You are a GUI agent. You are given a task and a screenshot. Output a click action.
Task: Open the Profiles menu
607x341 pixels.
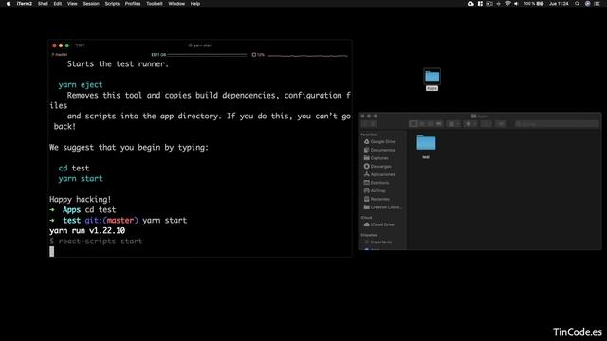(x=133, y=4)
